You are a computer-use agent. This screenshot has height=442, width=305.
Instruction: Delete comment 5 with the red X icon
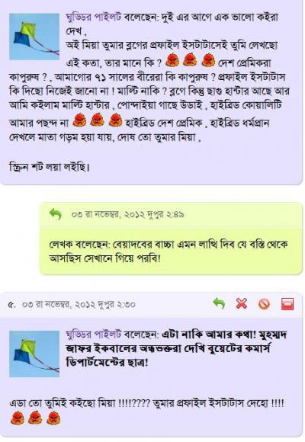pos(242,304)
